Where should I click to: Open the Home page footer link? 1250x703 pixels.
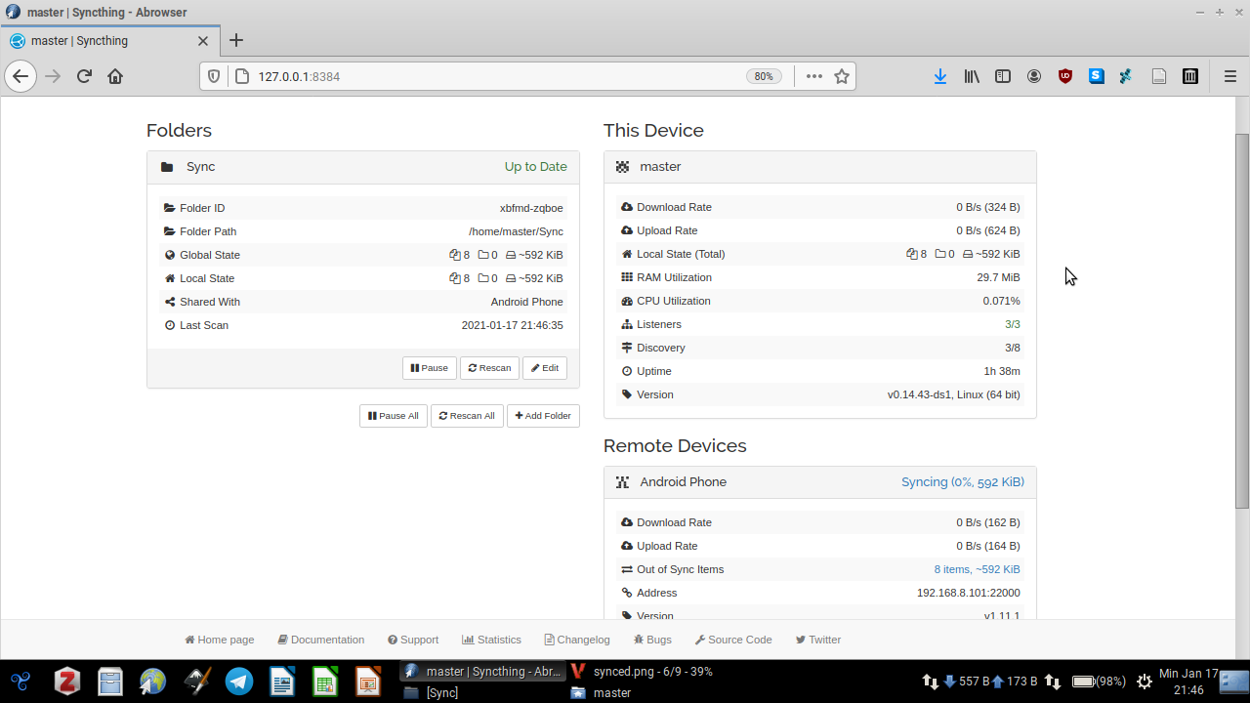coord(220,640)
